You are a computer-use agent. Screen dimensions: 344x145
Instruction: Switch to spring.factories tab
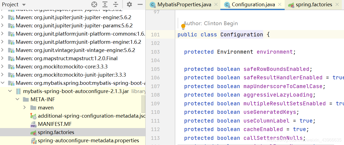point(314,5)
